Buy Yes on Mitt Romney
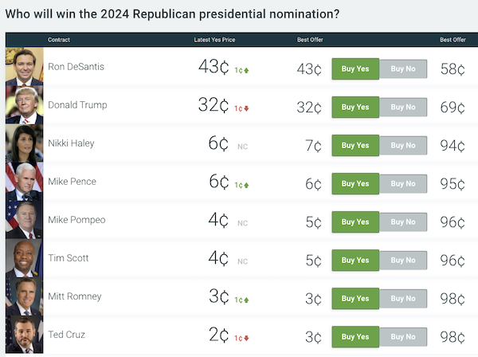Screen dimensions: 478x357 coord(355,298)
